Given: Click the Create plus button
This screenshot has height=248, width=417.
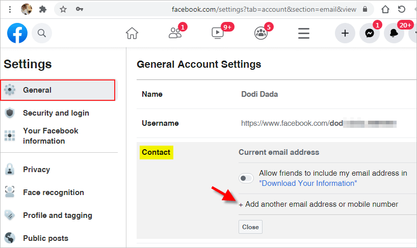Looking at the screenshot, I should tap(345, 33).
